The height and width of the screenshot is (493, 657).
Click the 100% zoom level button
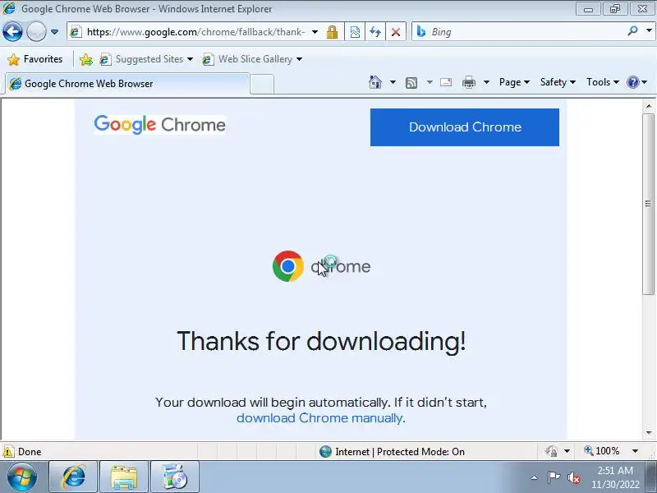click(x=602, y=451)
